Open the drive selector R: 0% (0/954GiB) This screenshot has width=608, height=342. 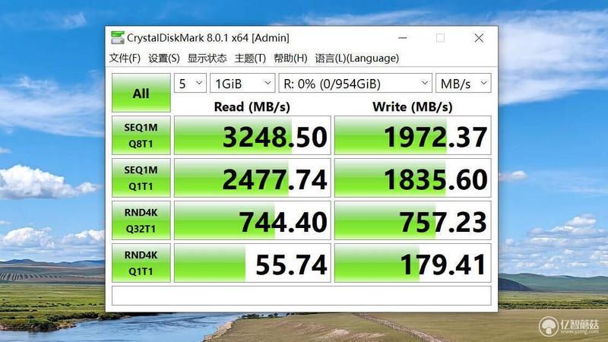coord(355,83)
